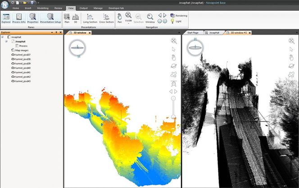Open the Modelling ribbon tab
The width and height of the screenshot is (299, 188).
coord(43,8)
